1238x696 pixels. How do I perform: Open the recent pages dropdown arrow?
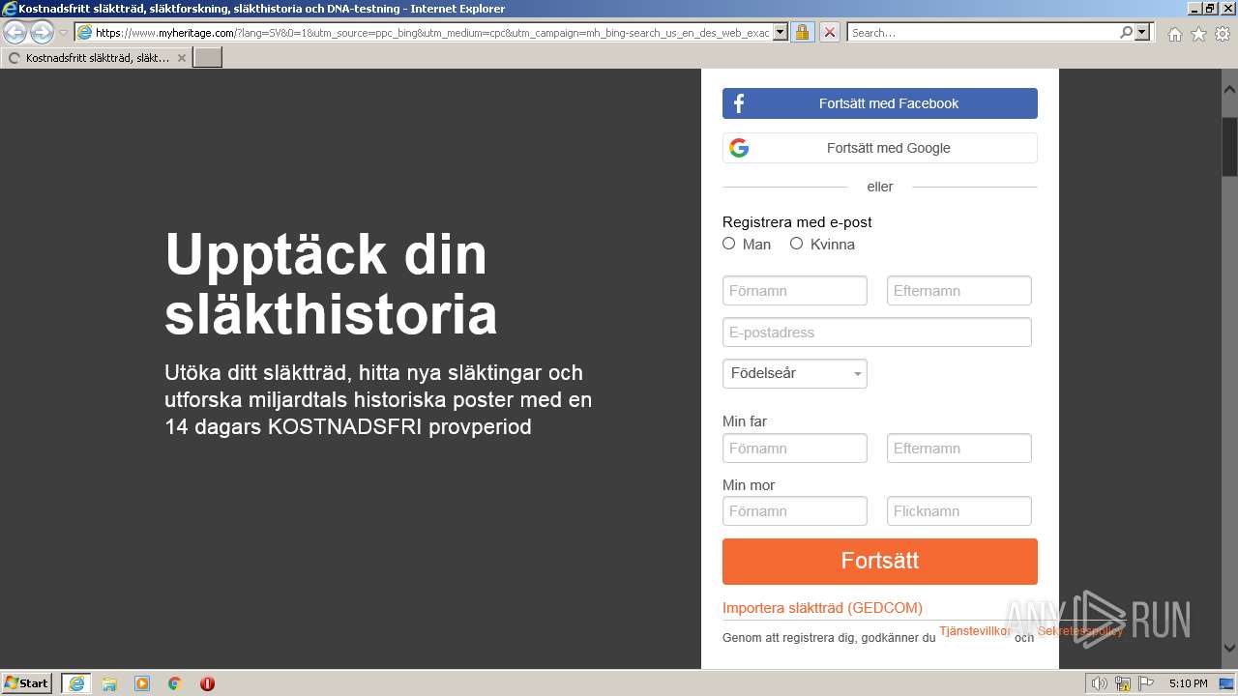[x=64, y=33]
